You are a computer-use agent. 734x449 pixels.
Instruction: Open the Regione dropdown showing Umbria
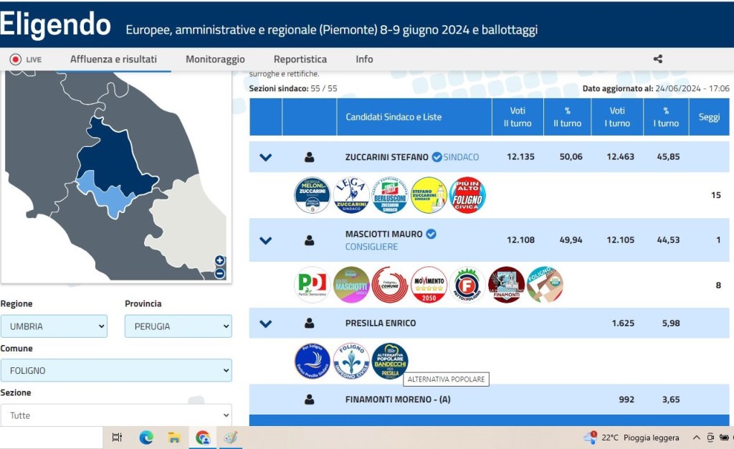[x=54, y=326]
